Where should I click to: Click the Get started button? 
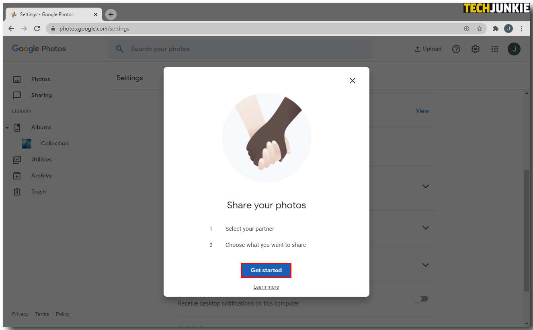pyautogui.click(x=266, y=270)
